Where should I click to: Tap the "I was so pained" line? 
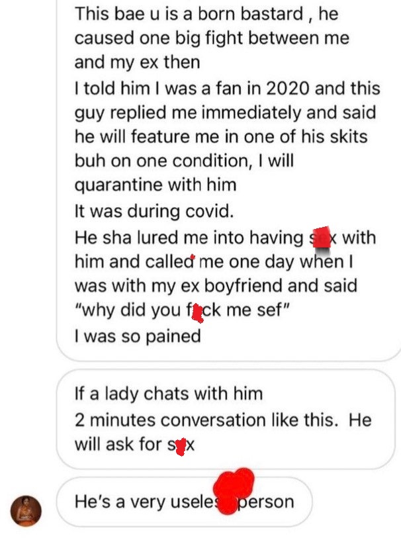tap(138, 336)
